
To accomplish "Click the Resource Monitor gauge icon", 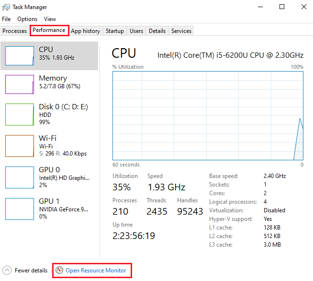I will pos(59,270).
